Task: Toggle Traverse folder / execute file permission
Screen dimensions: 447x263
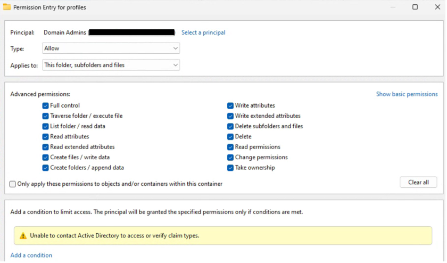Action: coord(46,116)
